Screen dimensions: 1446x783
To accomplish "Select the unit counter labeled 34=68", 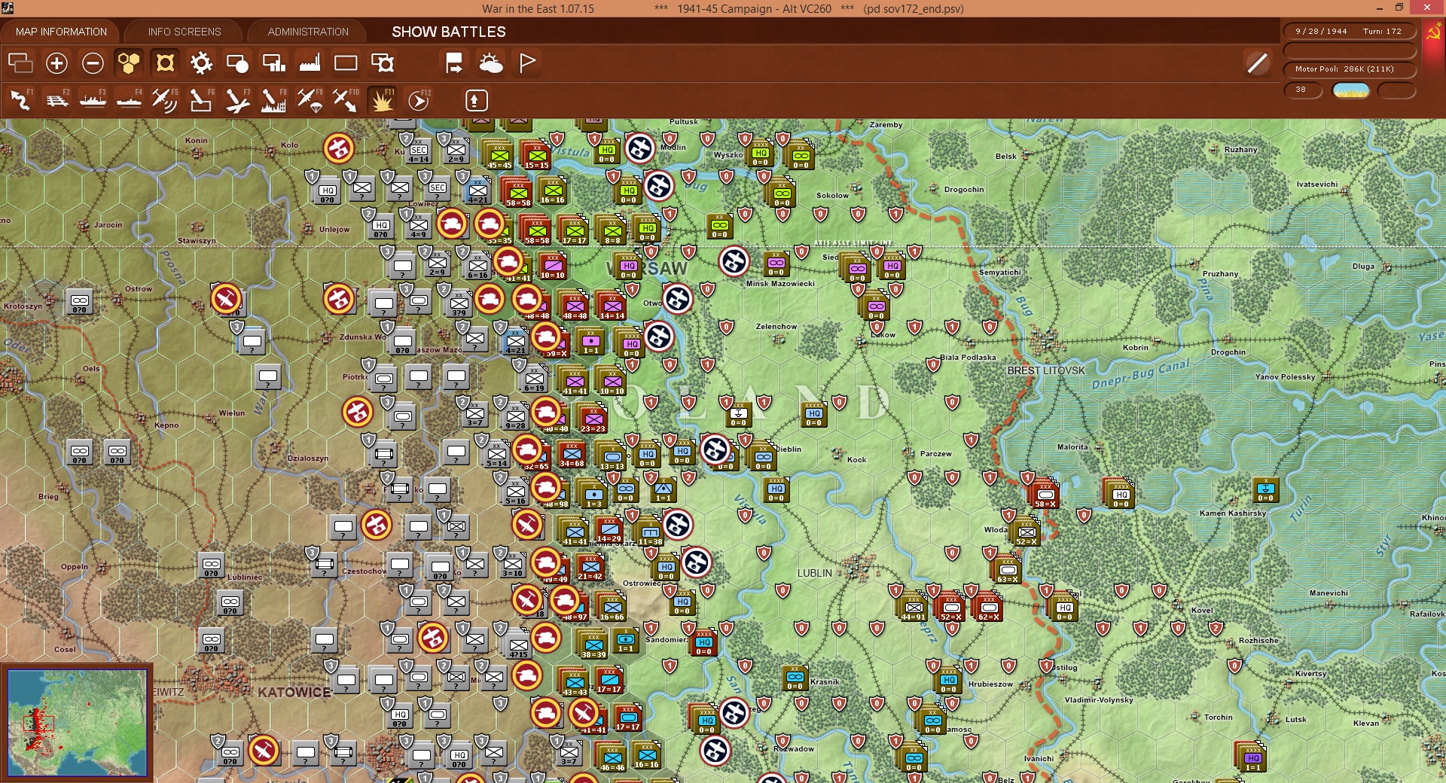I will coord(572,454).
